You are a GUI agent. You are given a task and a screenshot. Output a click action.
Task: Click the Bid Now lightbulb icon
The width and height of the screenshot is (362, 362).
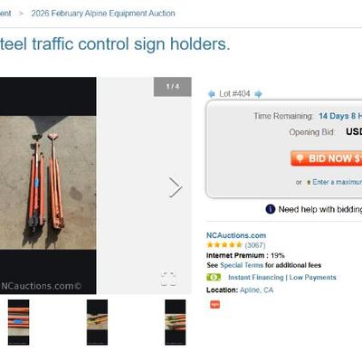click(x=299, y=158)
